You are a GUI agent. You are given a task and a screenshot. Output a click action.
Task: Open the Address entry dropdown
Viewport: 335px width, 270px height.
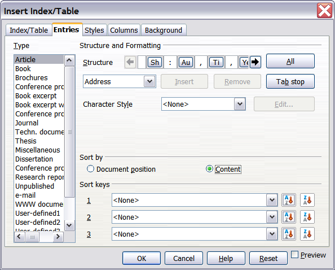click(149, 81)
